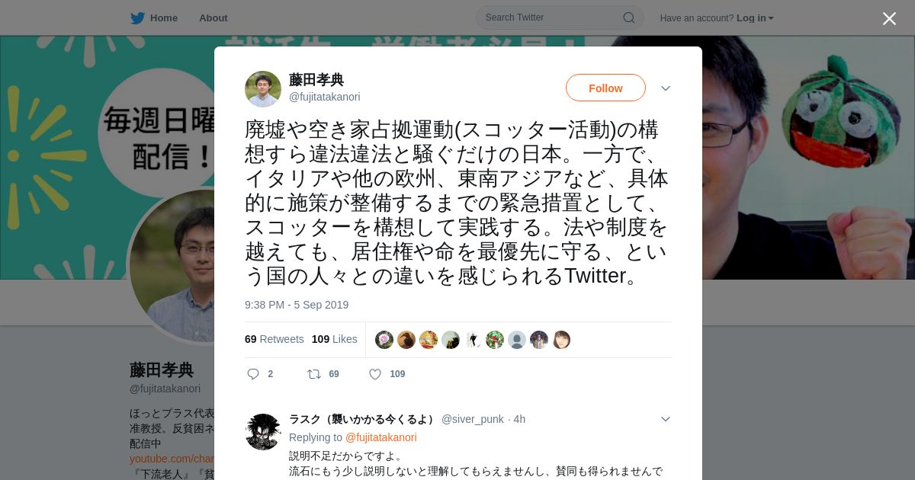915x480 pixels.
Task: Expand tweet options chevron next to Follow
Action: coord(665,88)
